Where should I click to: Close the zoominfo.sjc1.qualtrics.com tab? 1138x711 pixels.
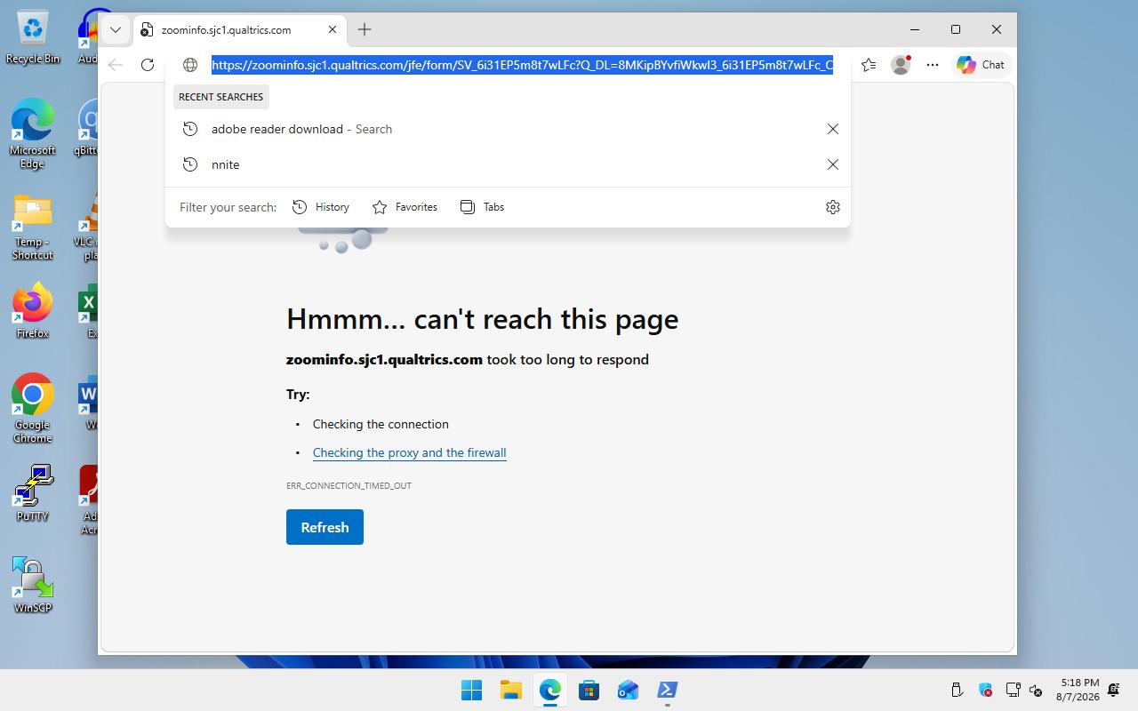pyautogui.click(x=333, y=29)
